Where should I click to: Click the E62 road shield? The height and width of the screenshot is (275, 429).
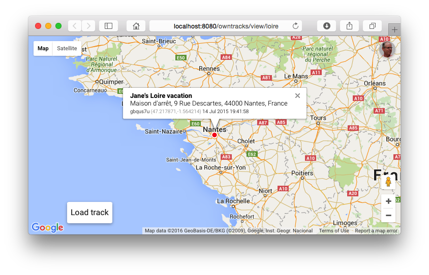click(x=252, y=154)
